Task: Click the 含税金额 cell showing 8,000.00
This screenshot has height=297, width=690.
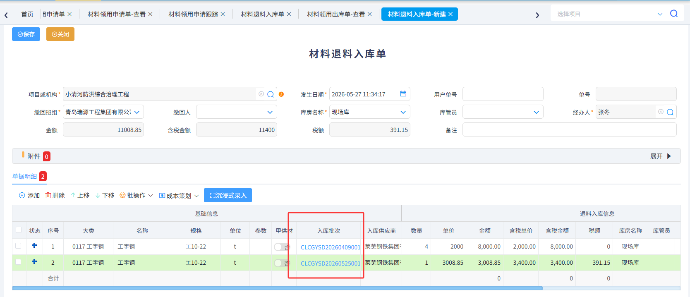Action: pyautogui.click(x=557, y=247)
